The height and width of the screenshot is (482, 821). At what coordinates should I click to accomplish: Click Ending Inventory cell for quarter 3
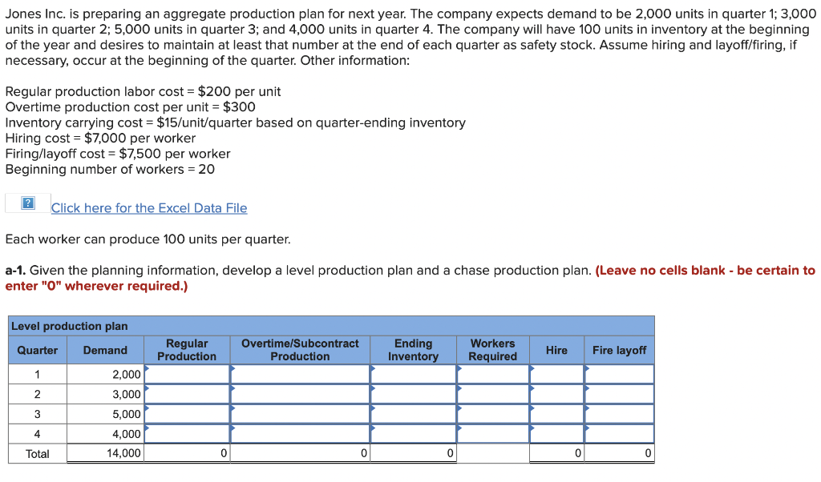coord(413,415)
